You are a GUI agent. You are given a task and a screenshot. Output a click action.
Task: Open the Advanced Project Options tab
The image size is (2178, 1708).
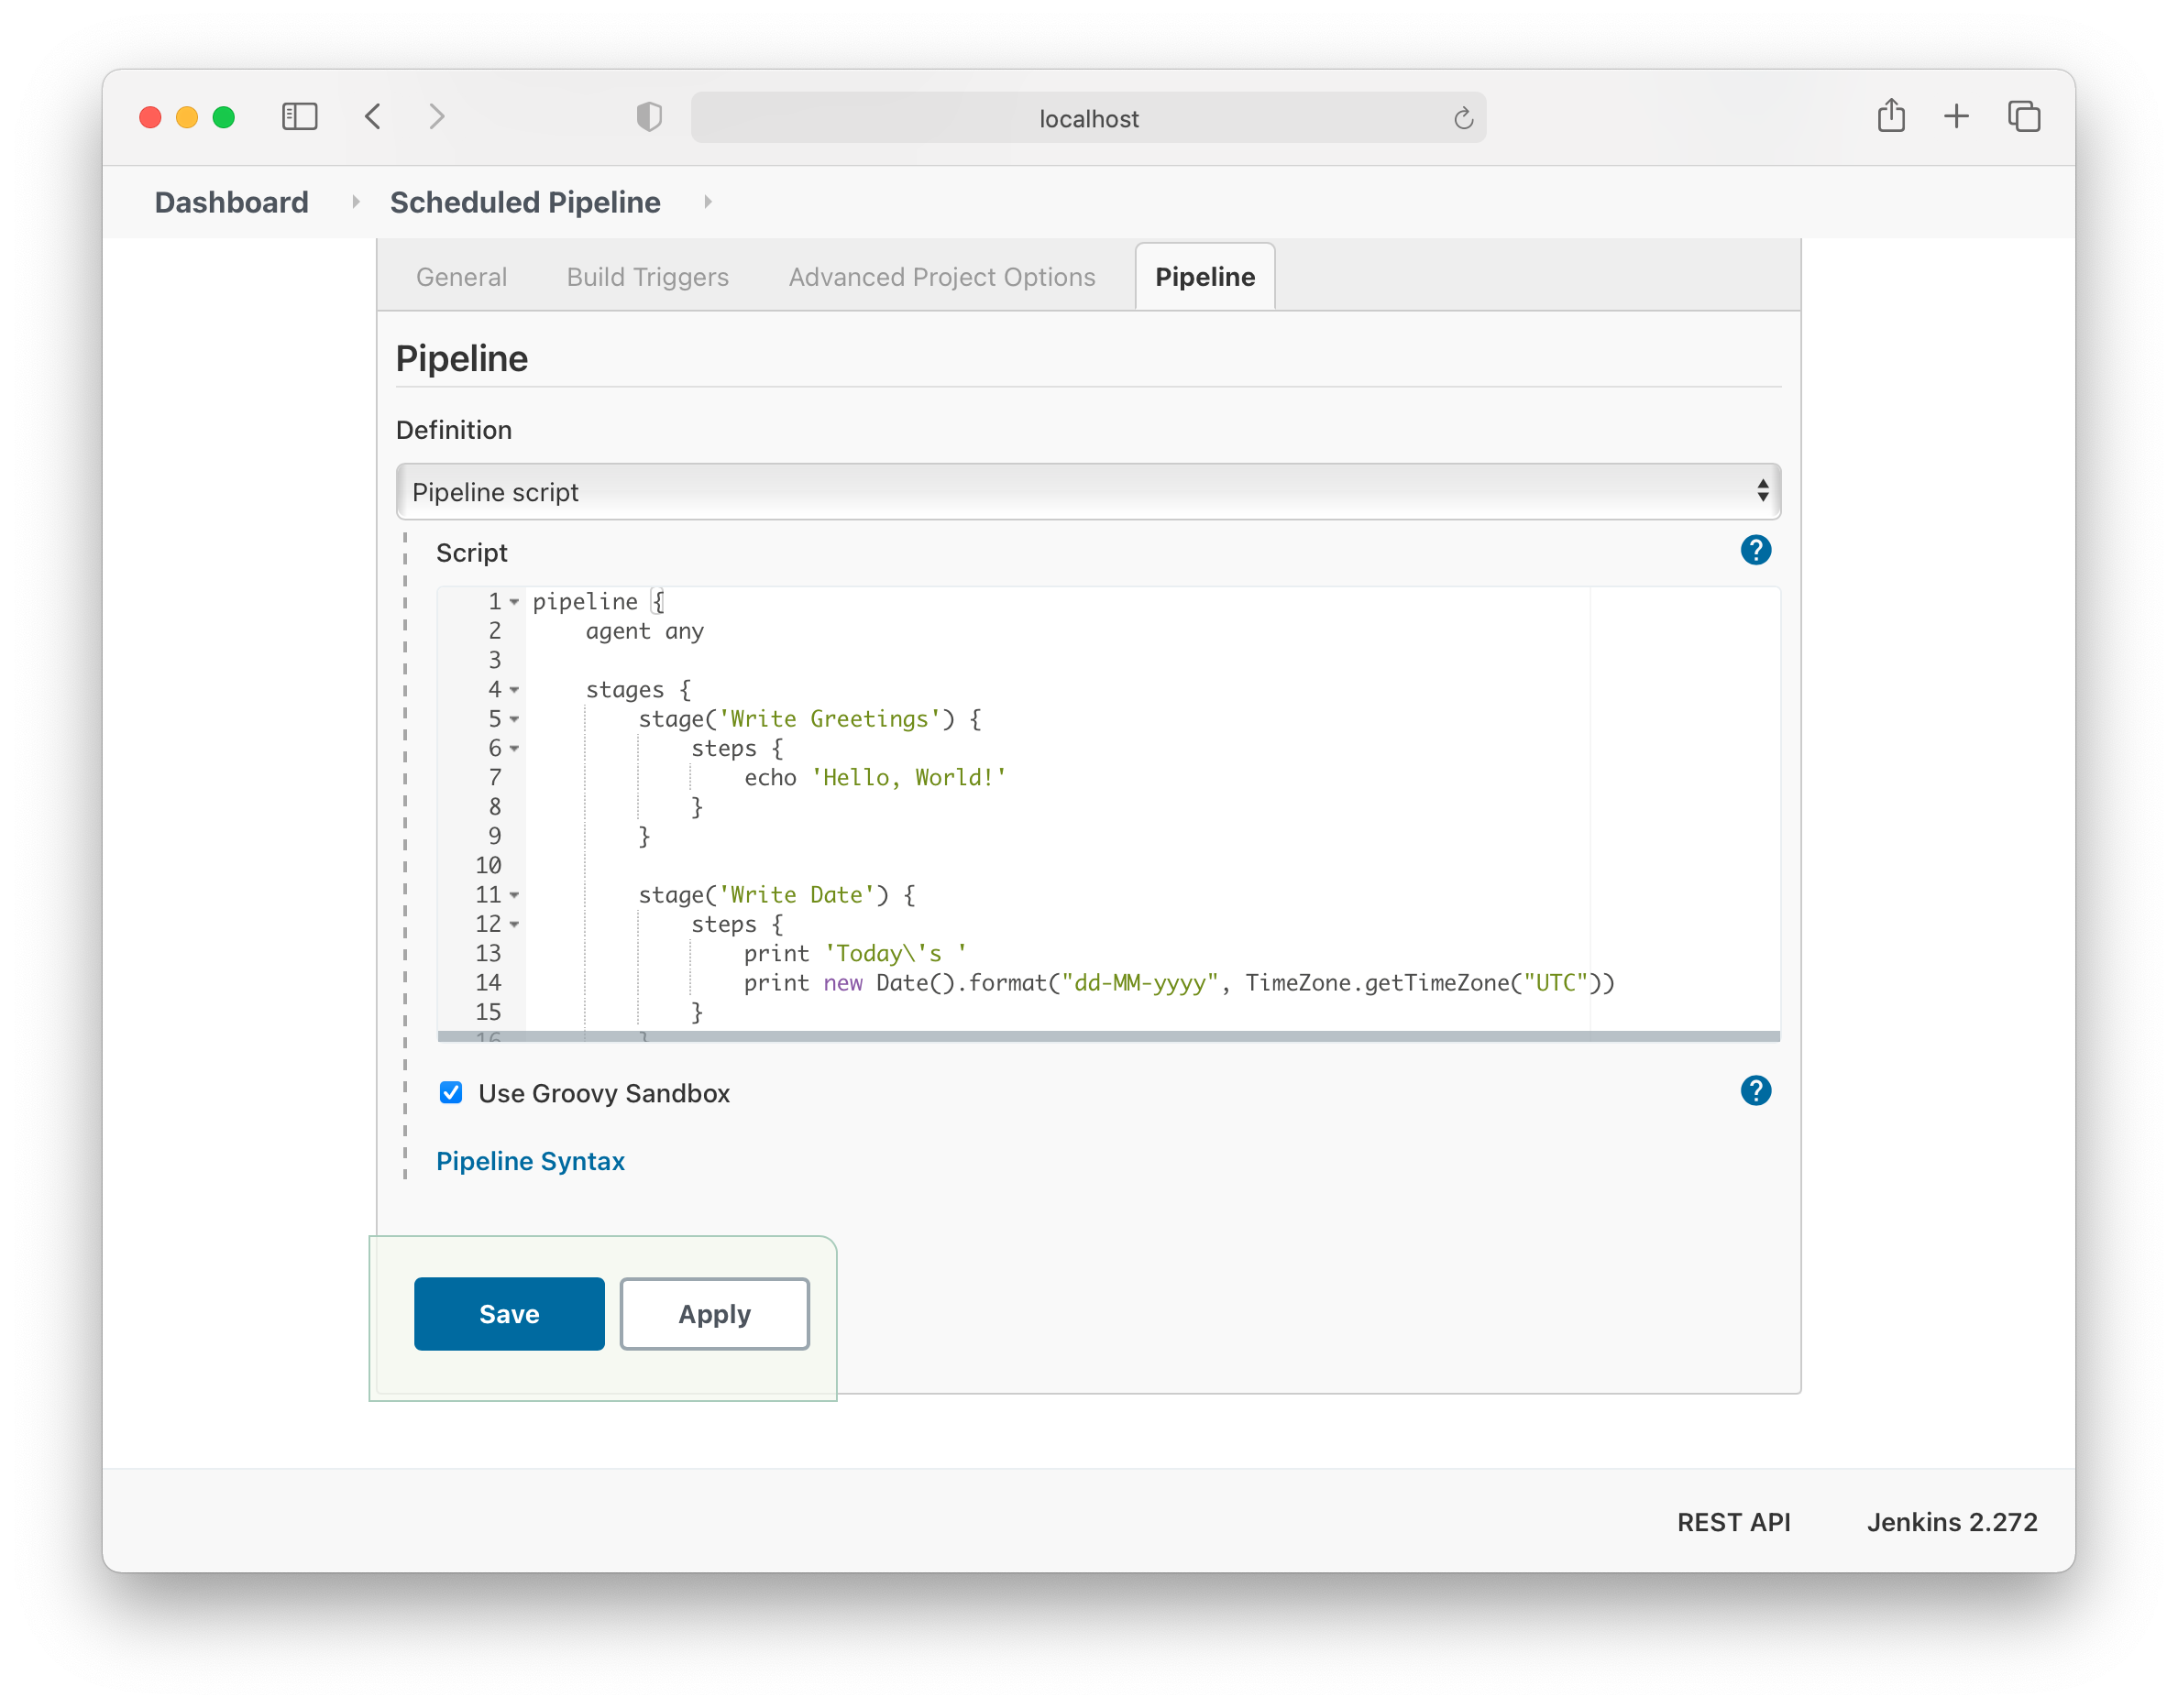[x=941, y=277]
